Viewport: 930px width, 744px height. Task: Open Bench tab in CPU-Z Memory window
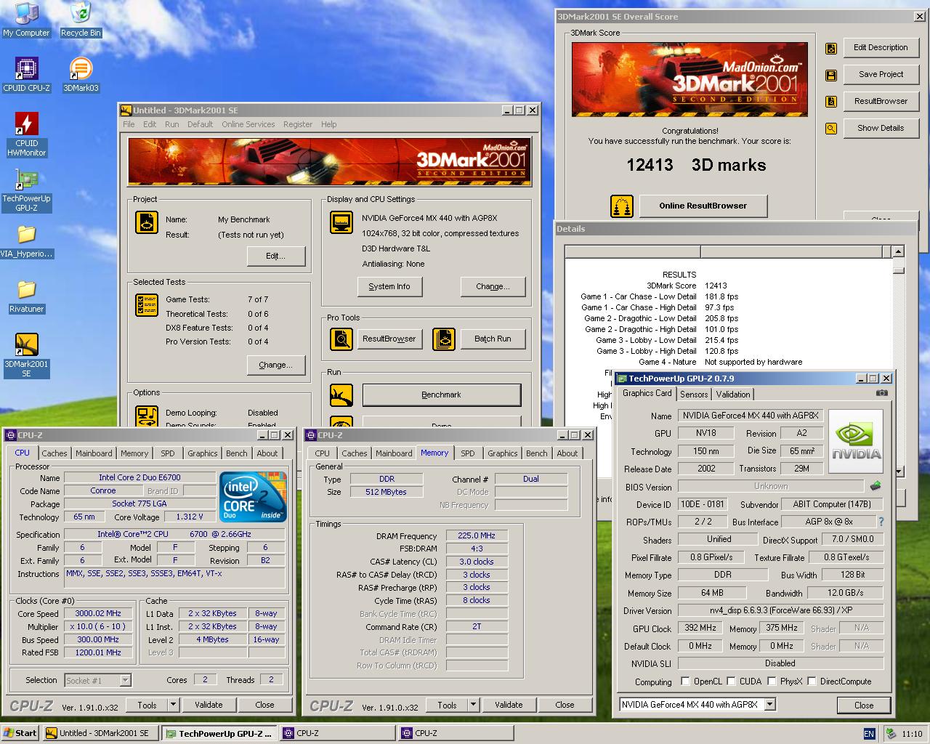(537, 453)
